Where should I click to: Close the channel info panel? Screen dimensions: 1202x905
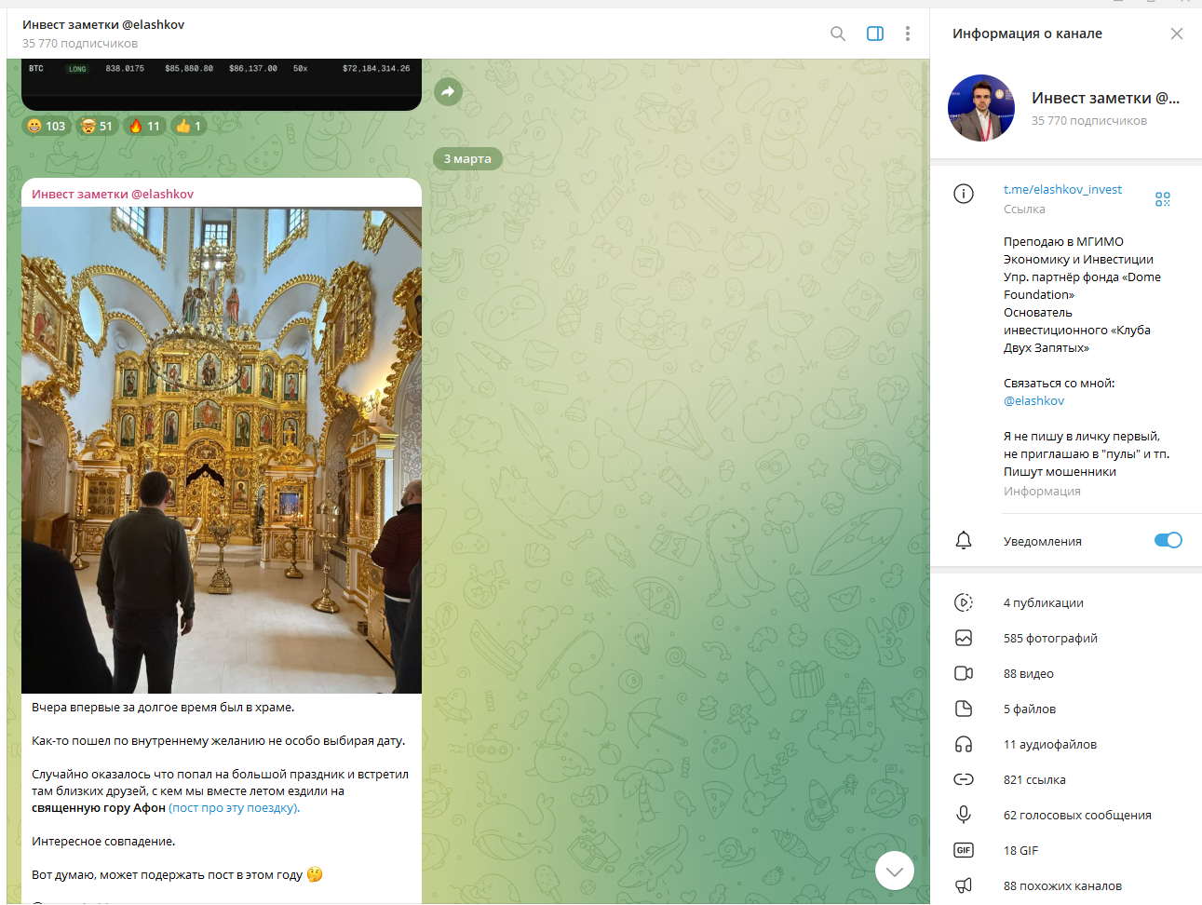[x=1177, y=34]
